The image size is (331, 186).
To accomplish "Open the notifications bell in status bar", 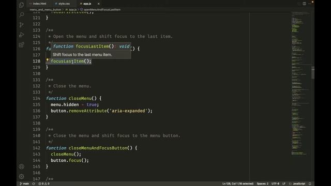I will click(310, 184).
